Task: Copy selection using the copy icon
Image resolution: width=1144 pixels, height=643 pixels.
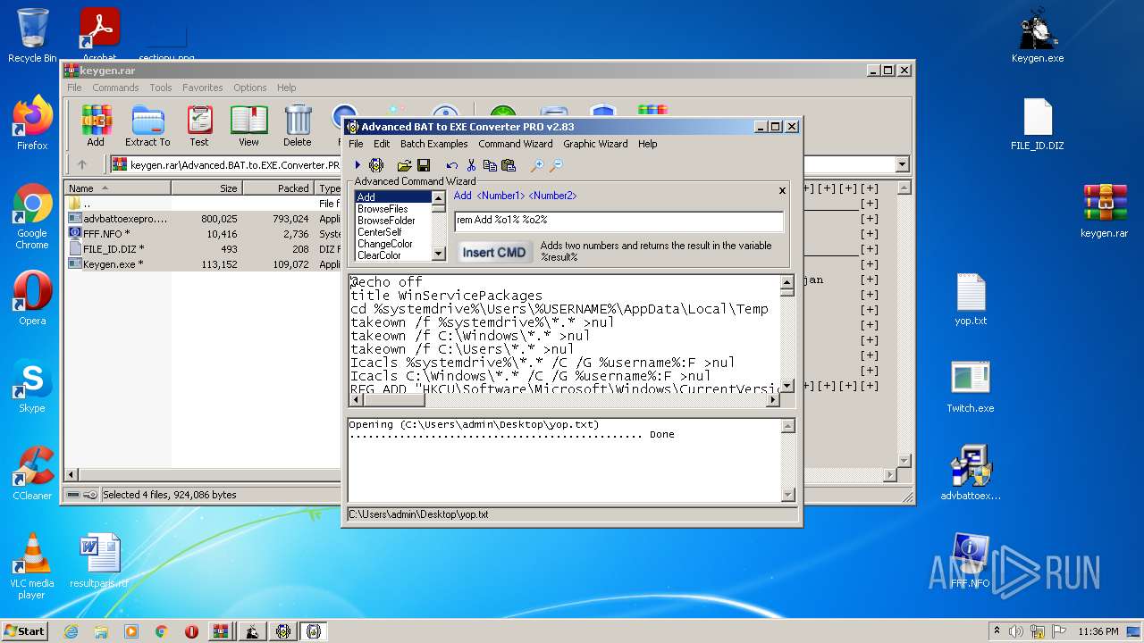Action: point(490,165)
